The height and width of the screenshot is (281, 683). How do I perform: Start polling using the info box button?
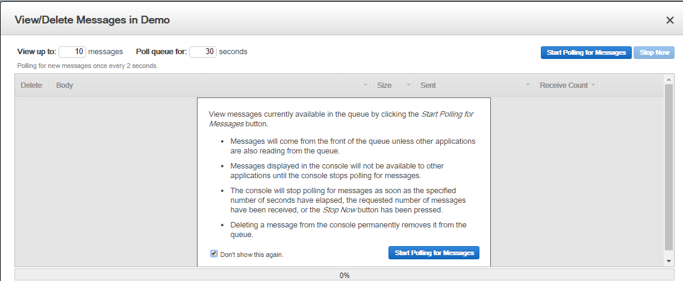tap(434, 253)
